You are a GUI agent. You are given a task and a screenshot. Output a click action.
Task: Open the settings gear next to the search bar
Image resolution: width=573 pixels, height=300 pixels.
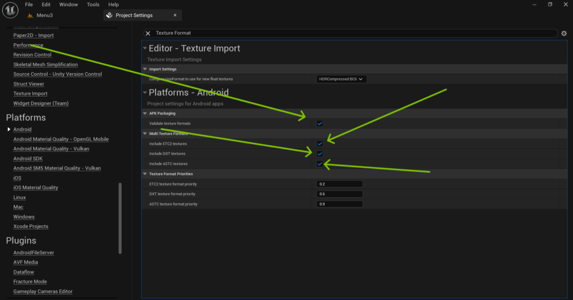tap(564, 33)
